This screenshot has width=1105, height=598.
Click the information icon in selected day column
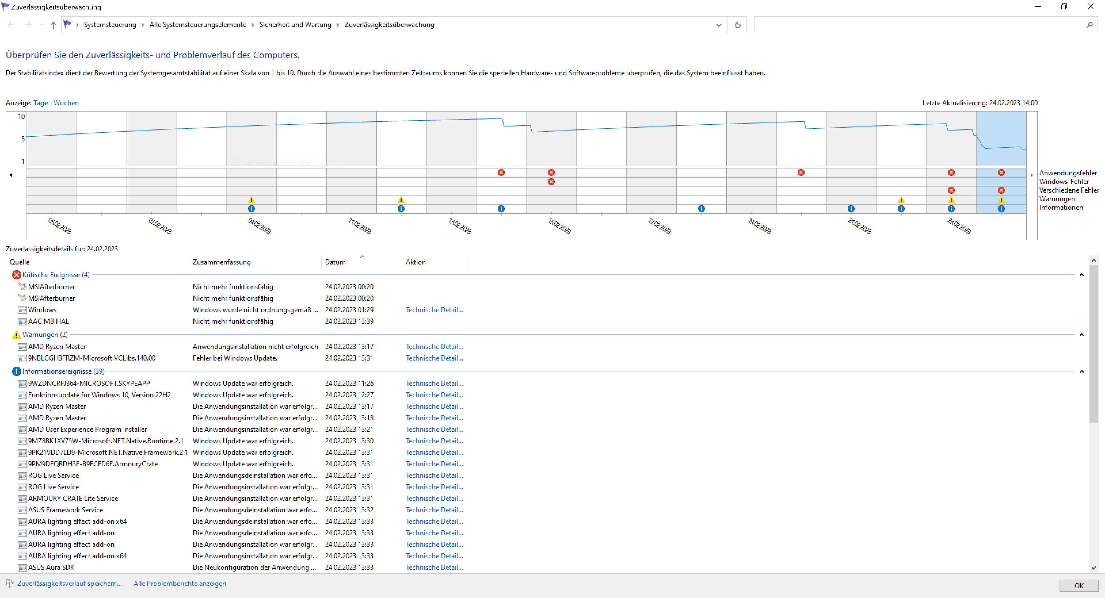(x=1001, y=209)
